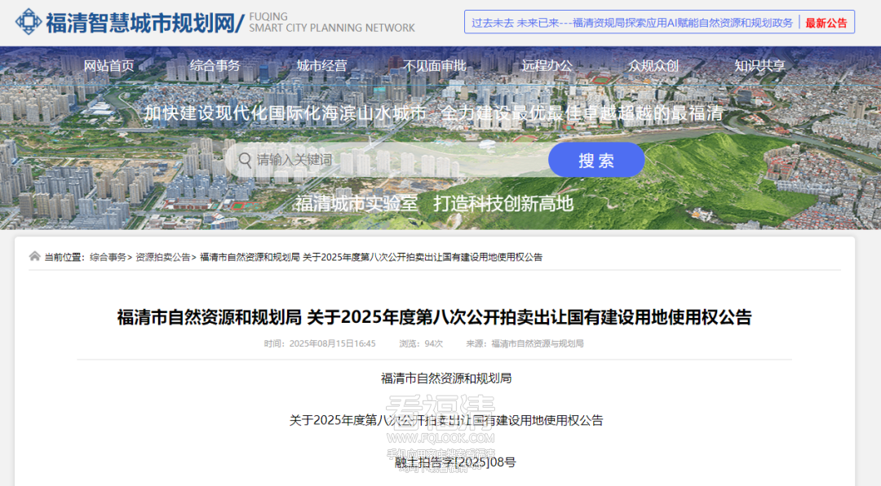The image size is (881, 486).
Task: Follow the 资源拍卖公告 breadcrumb link
Action: (162, 257)
